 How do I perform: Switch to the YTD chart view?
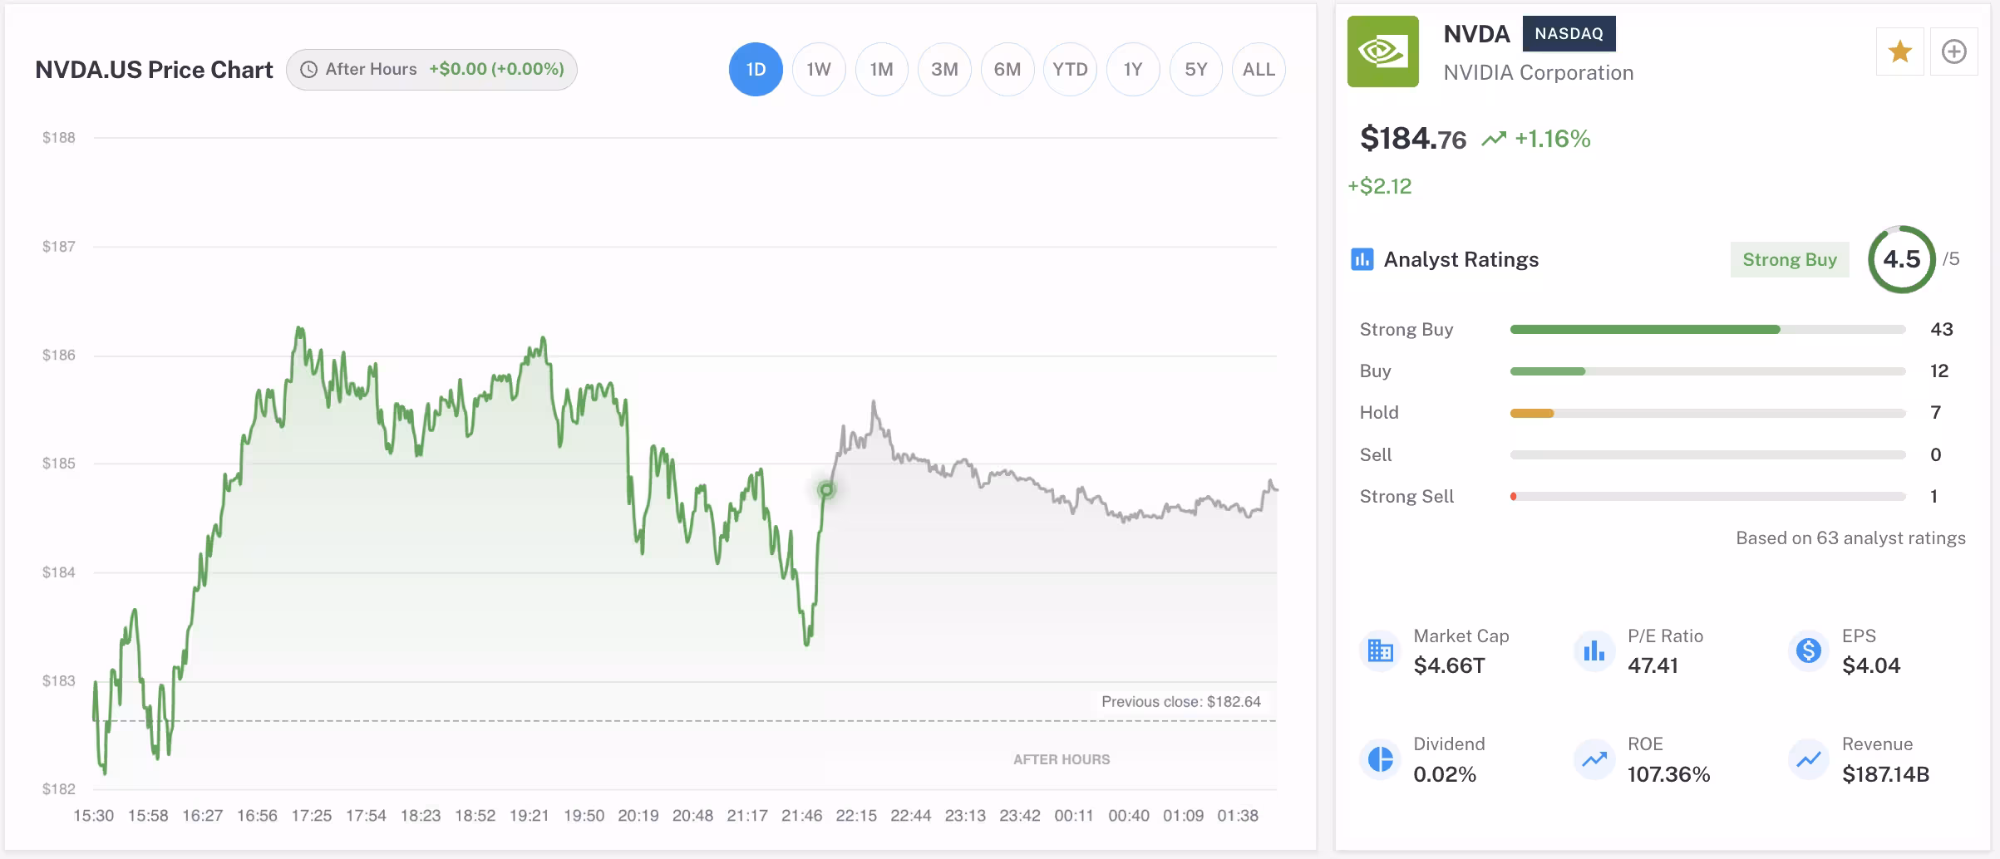(1070, 70)
